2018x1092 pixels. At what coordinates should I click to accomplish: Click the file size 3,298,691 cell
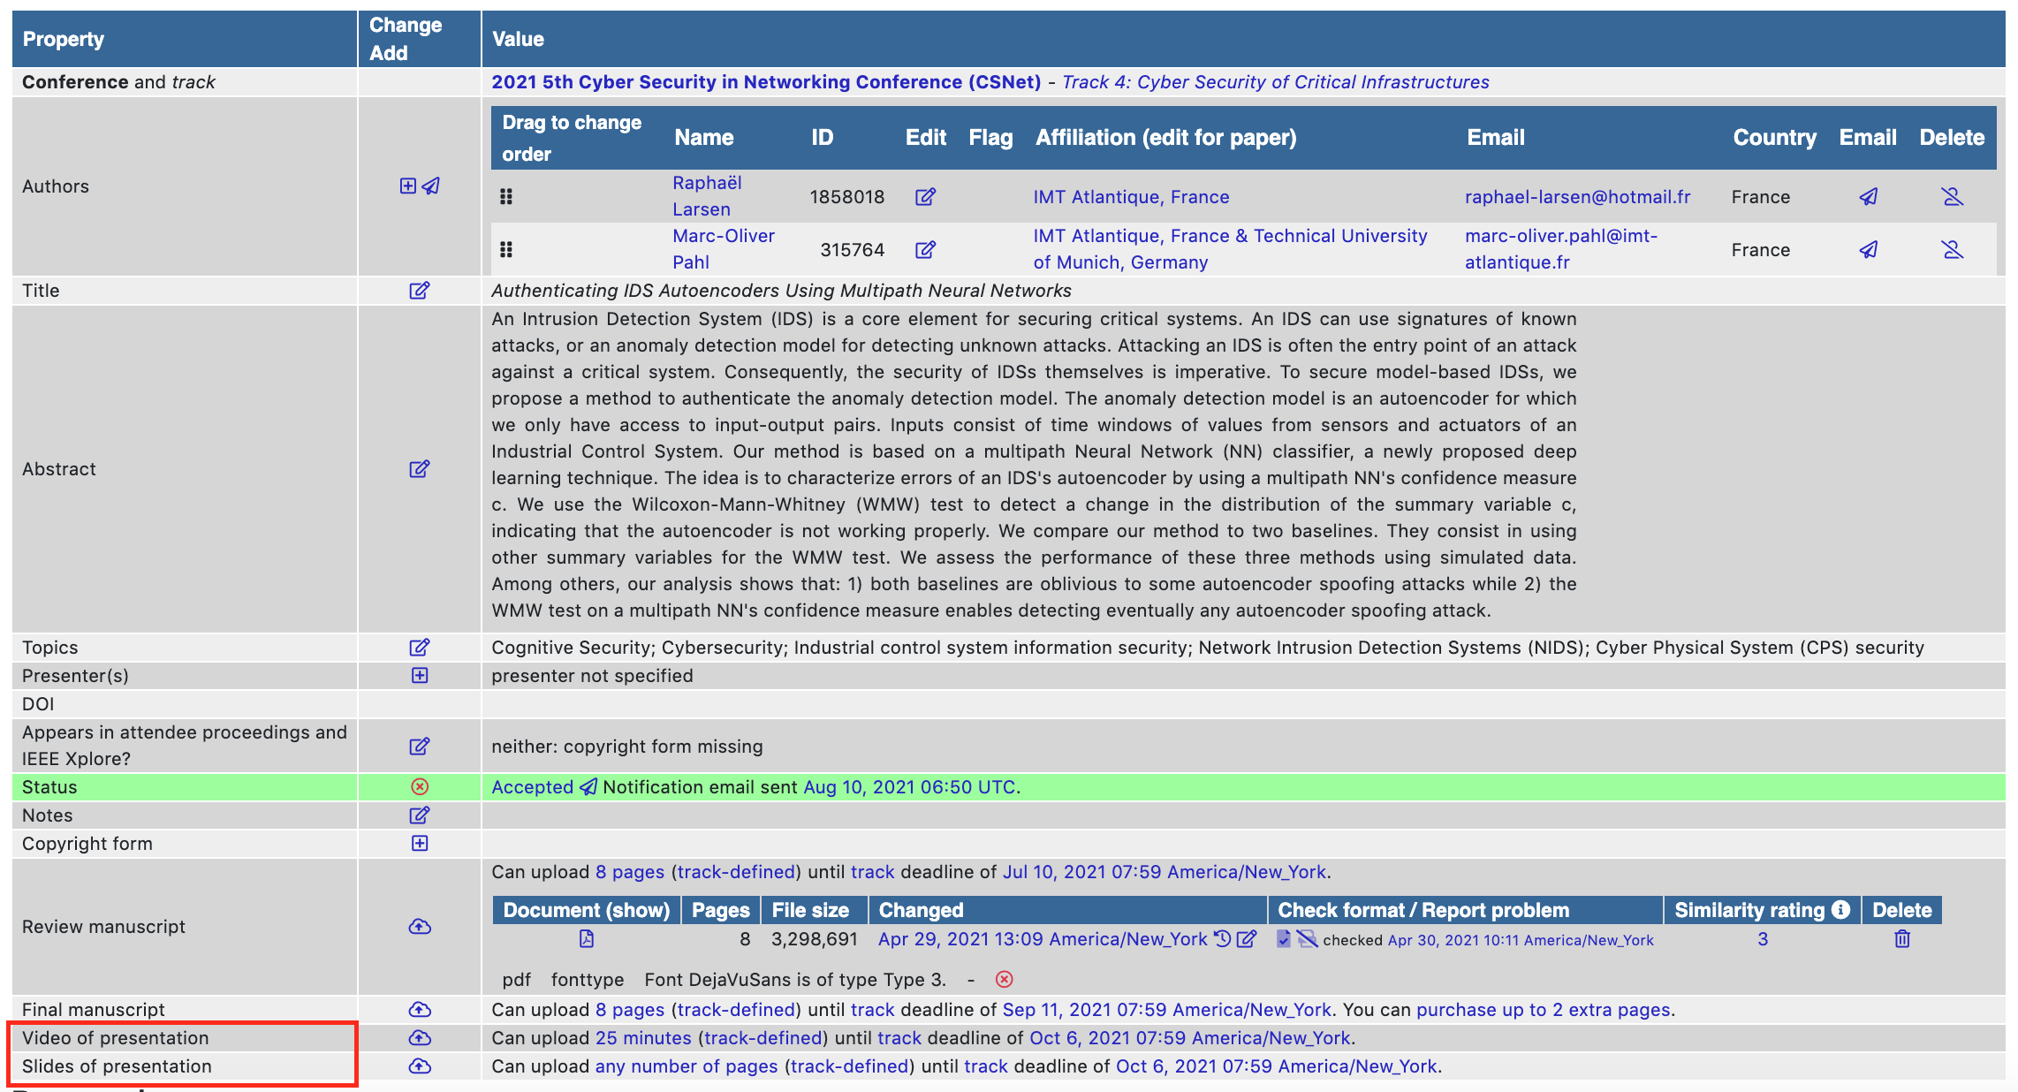(814, 938)
